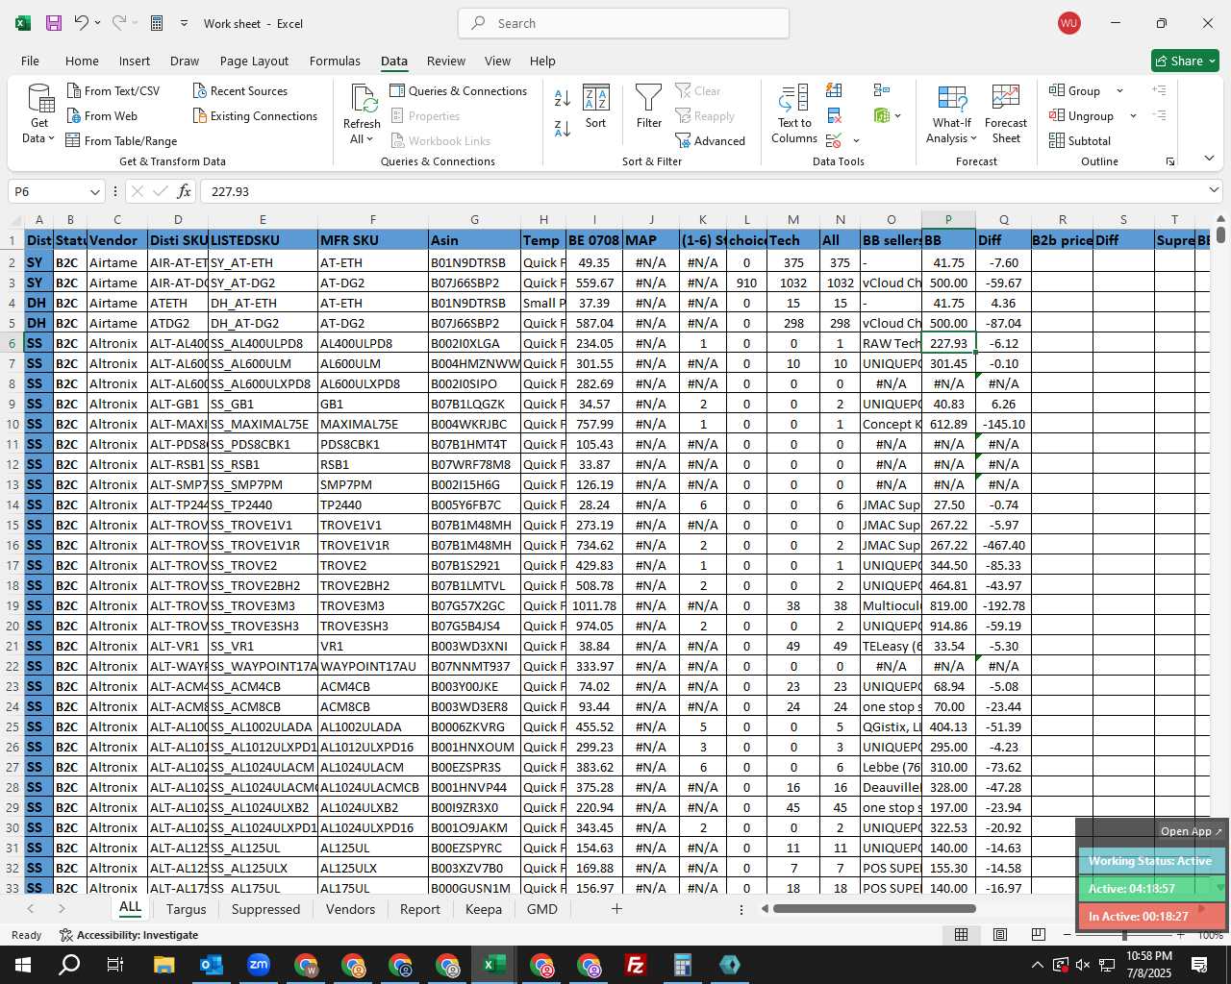
Task: Open Queries & Connections pane
Action: tap(458, 90)
